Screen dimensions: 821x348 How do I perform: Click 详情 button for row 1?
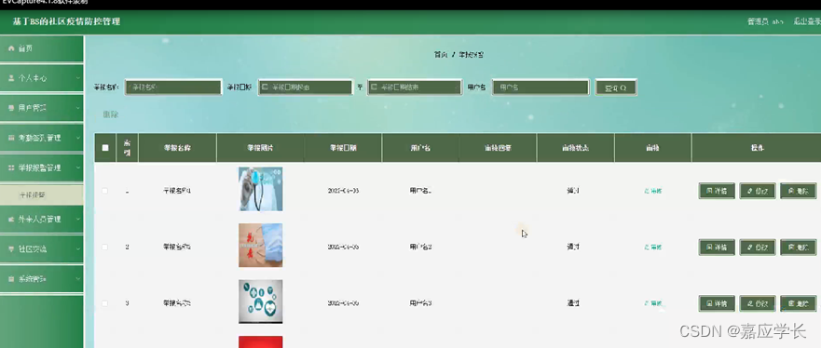click(717, 191)
